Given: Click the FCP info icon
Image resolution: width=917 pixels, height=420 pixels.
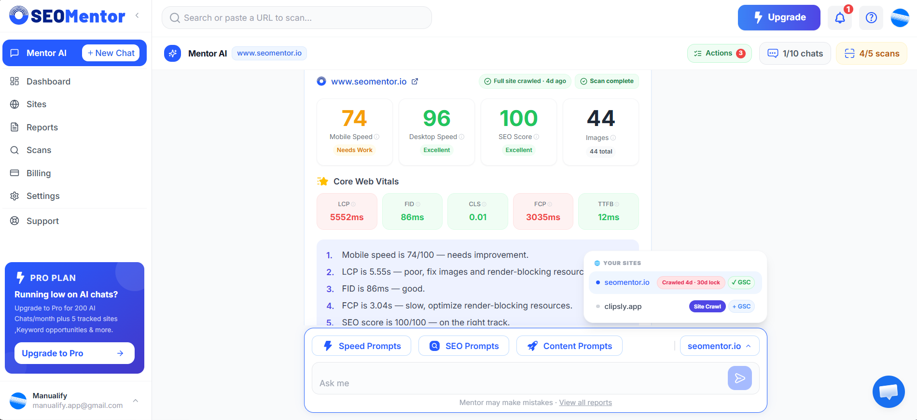Looking at the screenshot, I should 550,204.
